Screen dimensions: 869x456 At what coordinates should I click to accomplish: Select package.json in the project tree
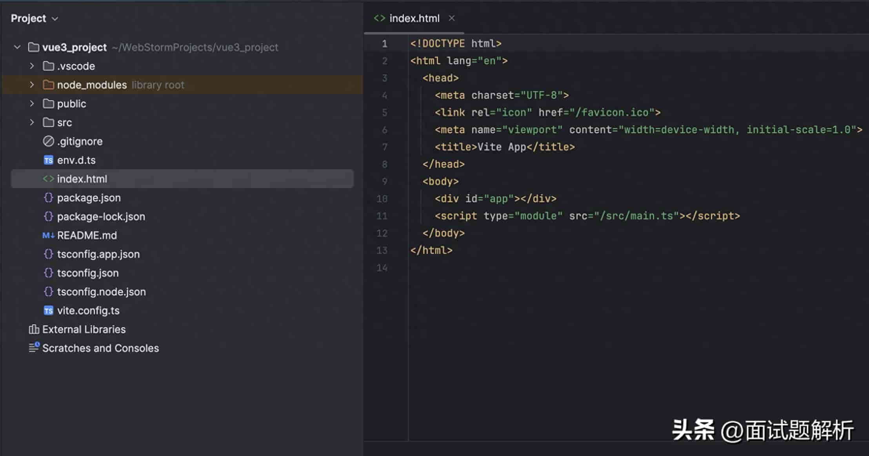[89, 198]
